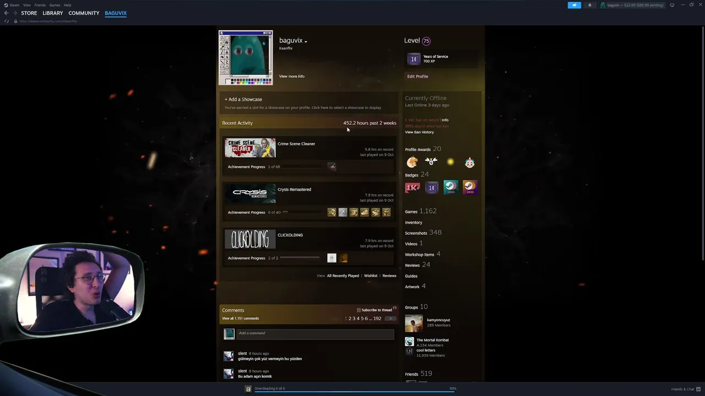Click first Crysis Remastered achievement icon

click(x=332, y=212)
